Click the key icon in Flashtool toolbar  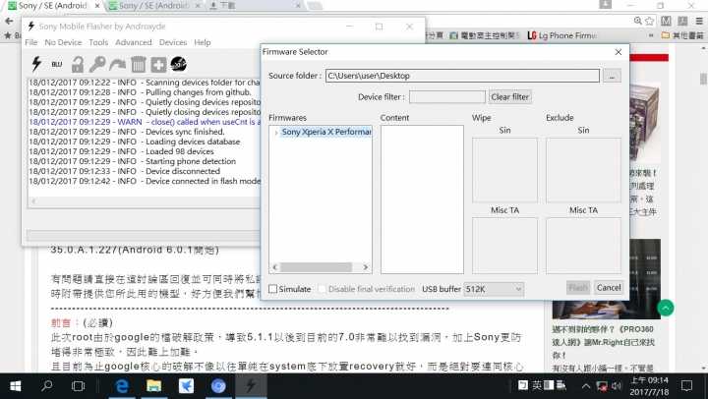click(x=97, y=64)
